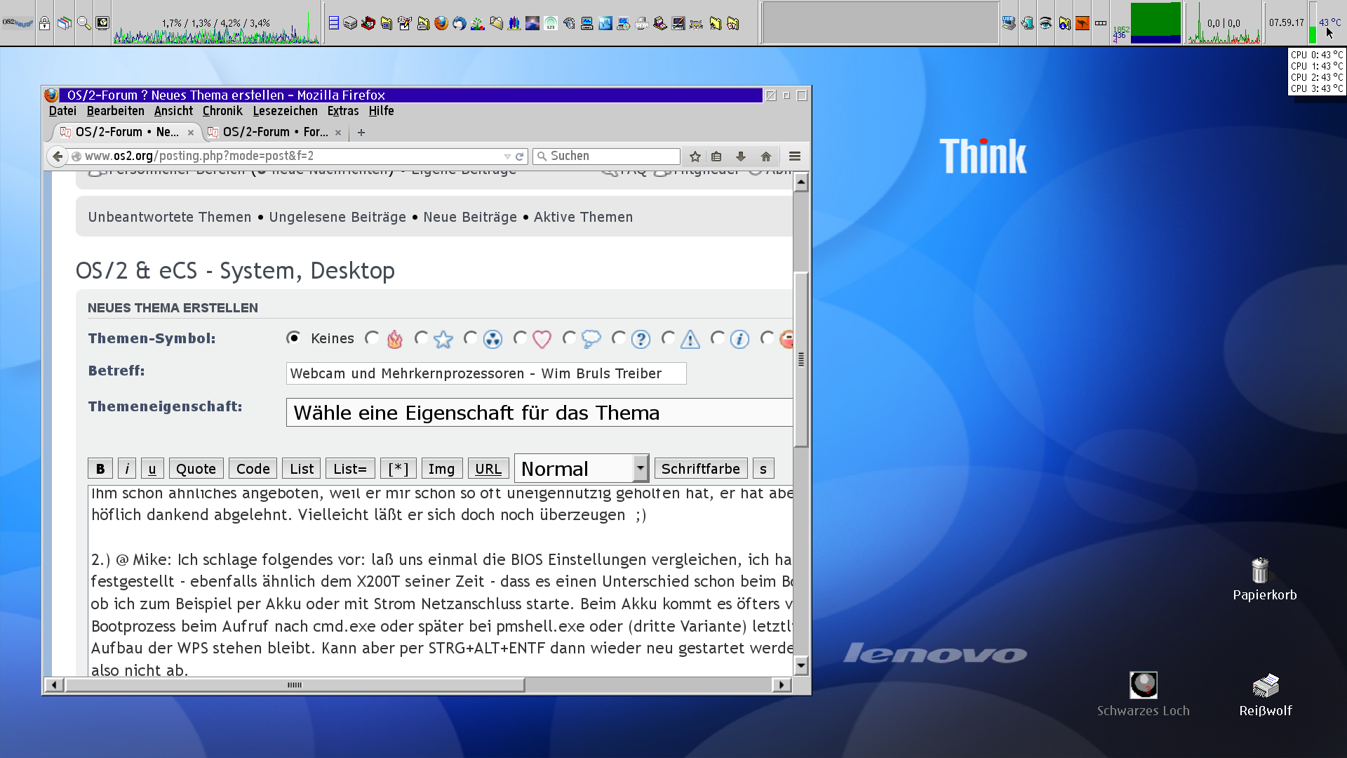1347x758 pixels.
Task: Select the question mark topic symbol radio
Action: coord(619,338)
